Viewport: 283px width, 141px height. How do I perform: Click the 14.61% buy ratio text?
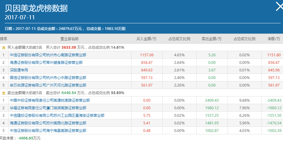point(118,48)
